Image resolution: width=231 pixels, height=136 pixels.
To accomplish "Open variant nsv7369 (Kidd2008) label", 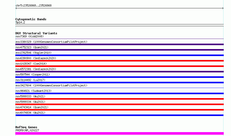I will (30, 36).
